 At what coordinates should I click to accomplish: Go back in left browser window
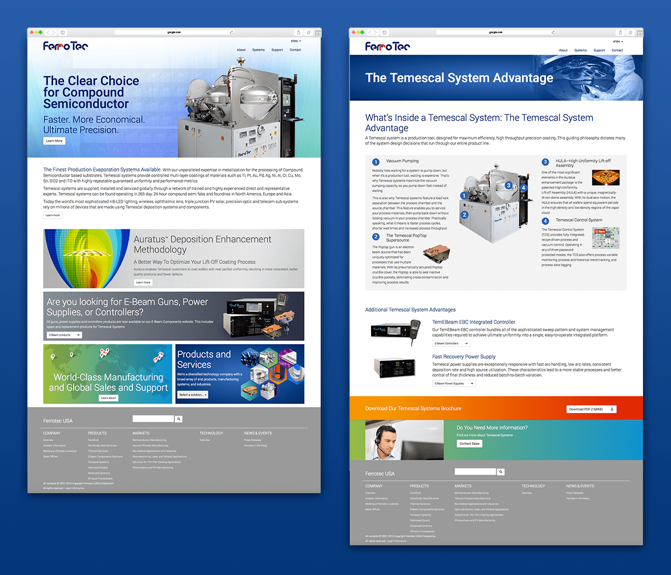[48, 33]
